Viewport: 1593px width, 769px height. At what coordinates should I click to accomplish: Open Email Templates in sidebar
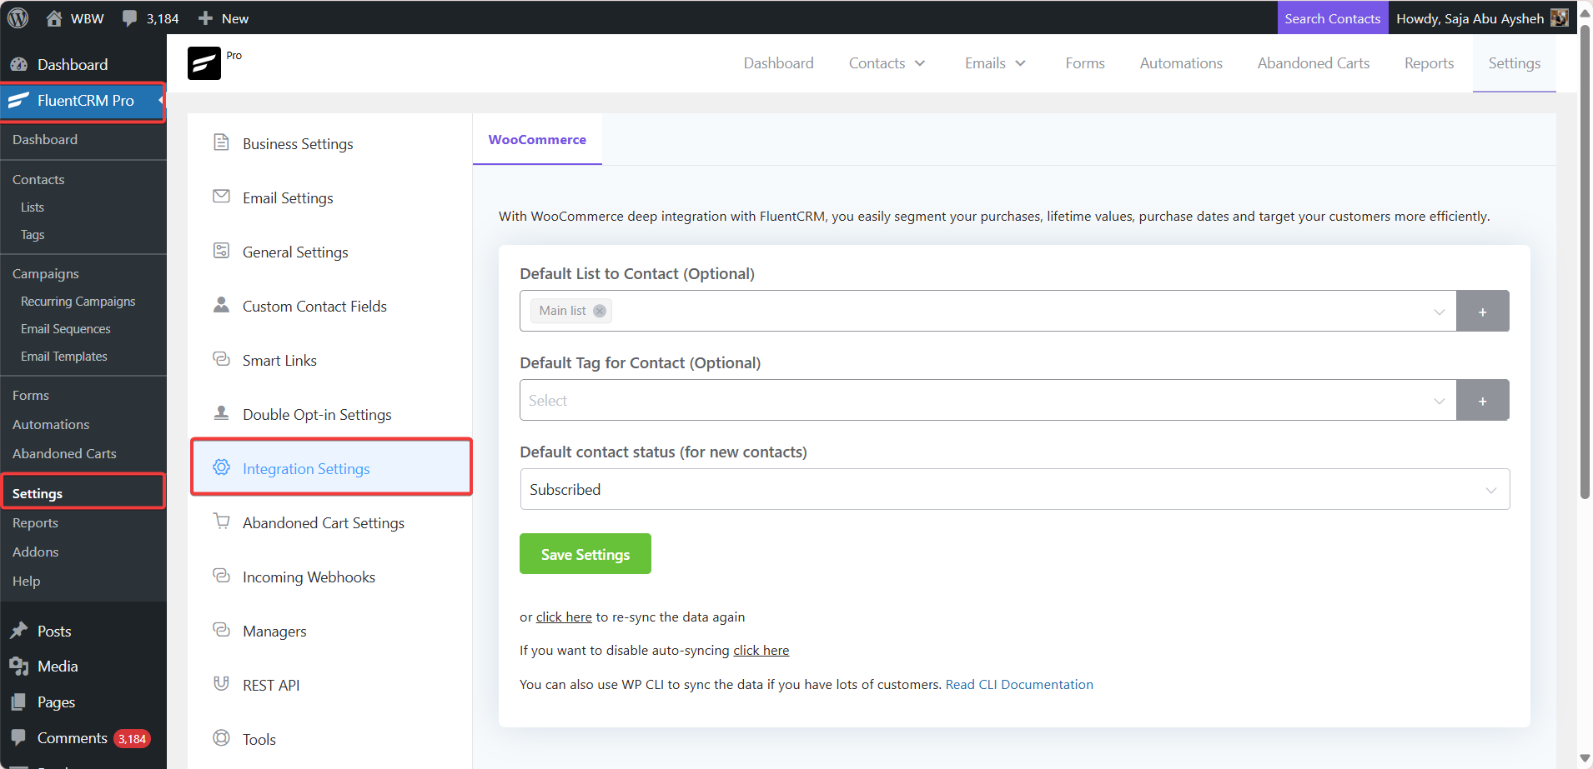[64, 357]
